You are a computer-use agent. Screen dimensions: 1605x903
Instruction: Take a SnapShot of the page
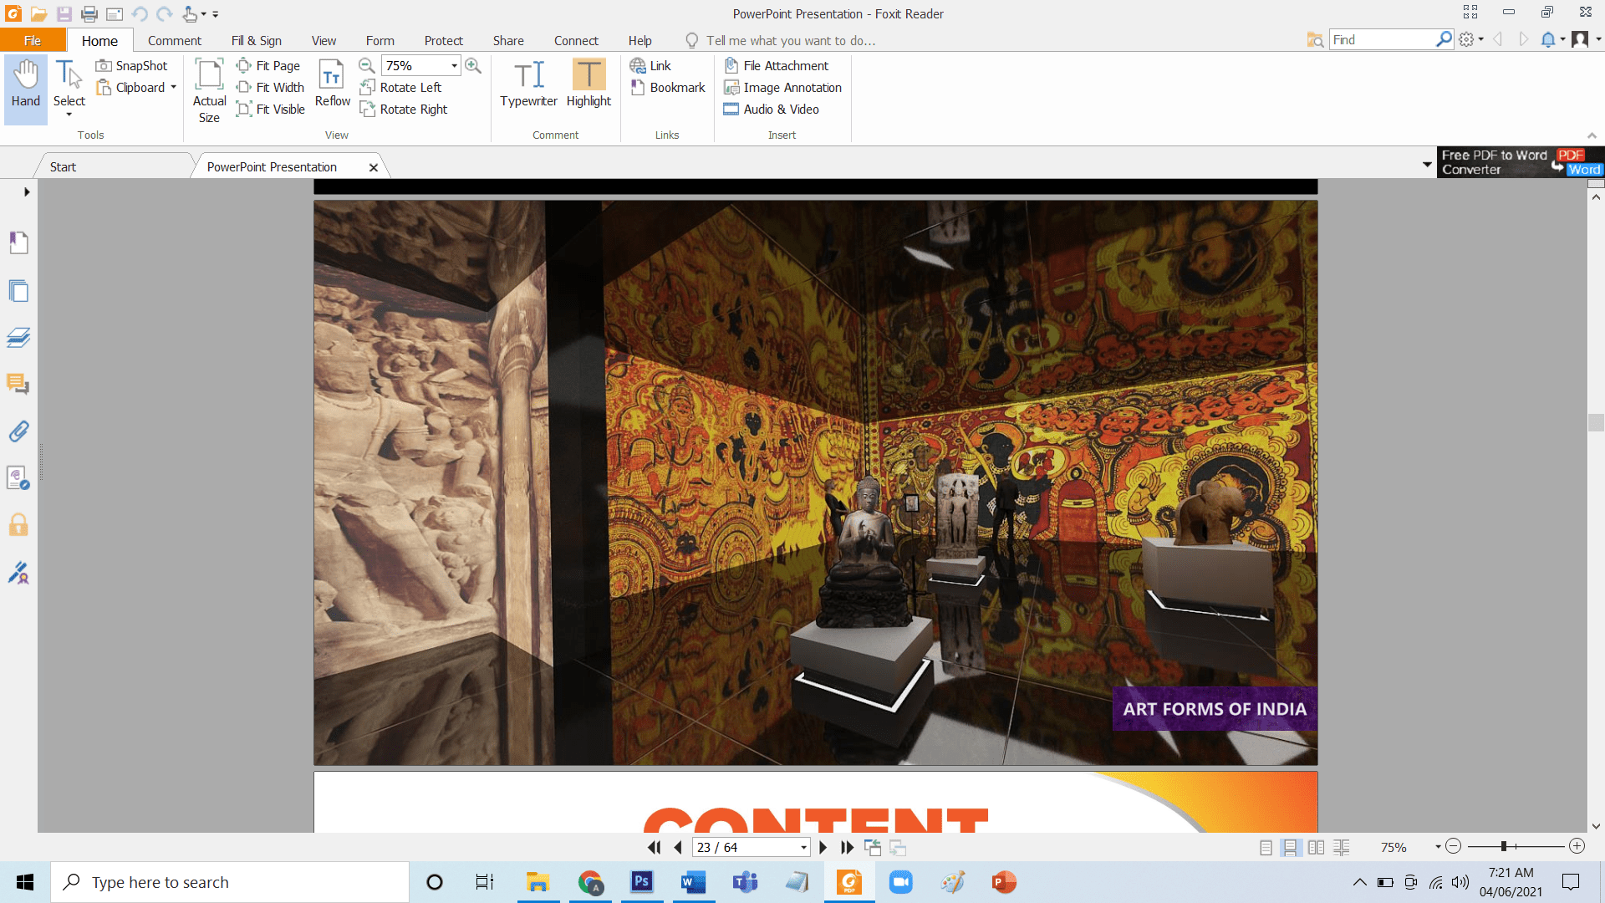131,65
